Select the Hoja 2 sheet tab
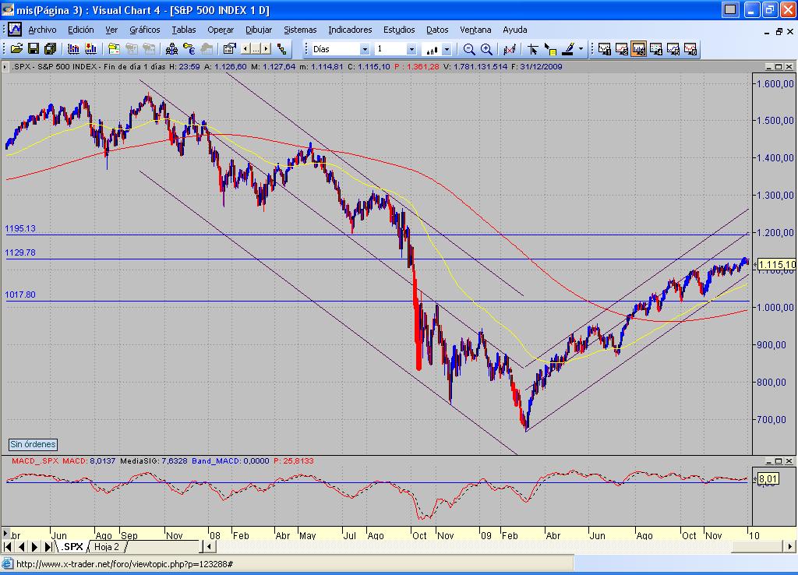The image size is (798, 575). point(106,547)
